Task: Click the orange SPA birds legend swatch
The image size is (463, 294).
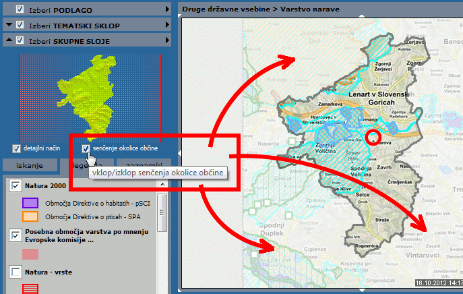Action: coord(30,217)
